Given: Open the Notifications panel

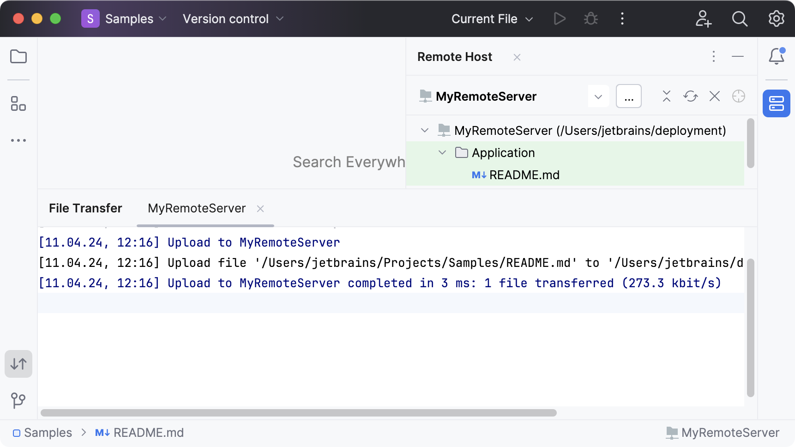Looking at the screenshot, I should (x=777, y=56).
